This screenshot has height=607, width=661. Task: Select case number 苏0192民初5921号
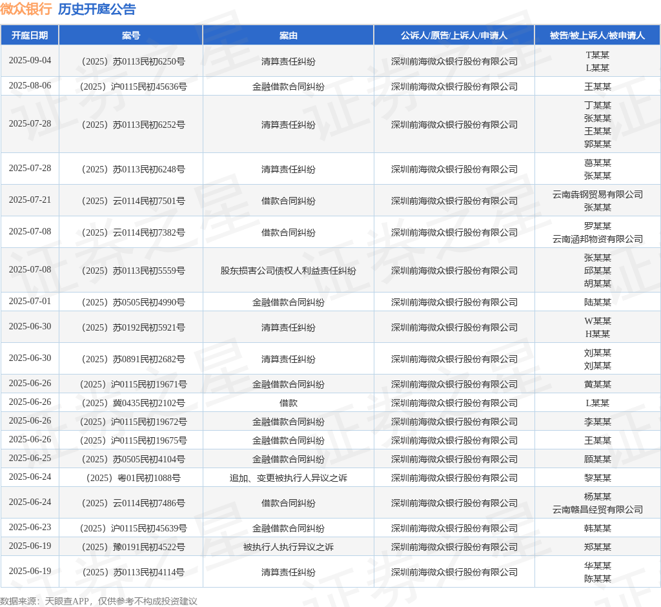[x=133, y=328]
